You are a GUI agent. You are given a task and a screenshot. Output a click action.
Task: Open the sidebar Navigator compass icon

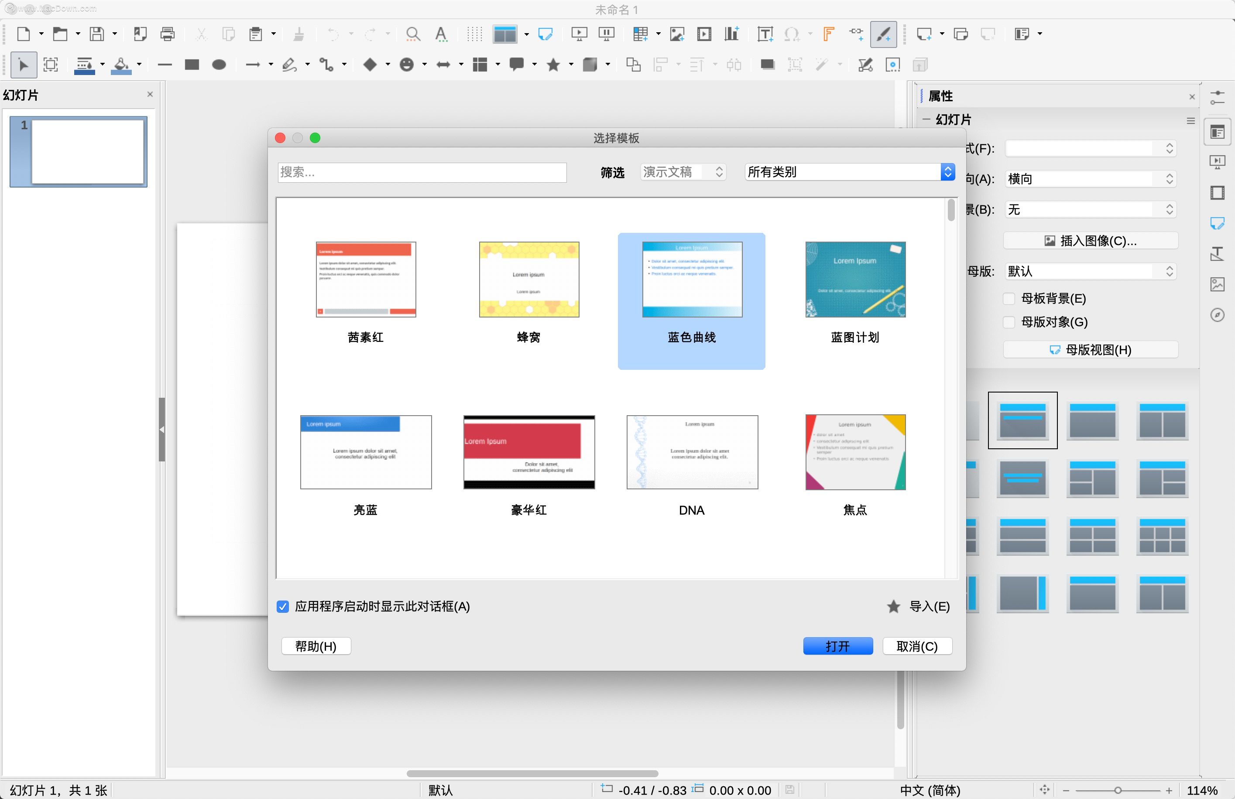[1217, 315]
